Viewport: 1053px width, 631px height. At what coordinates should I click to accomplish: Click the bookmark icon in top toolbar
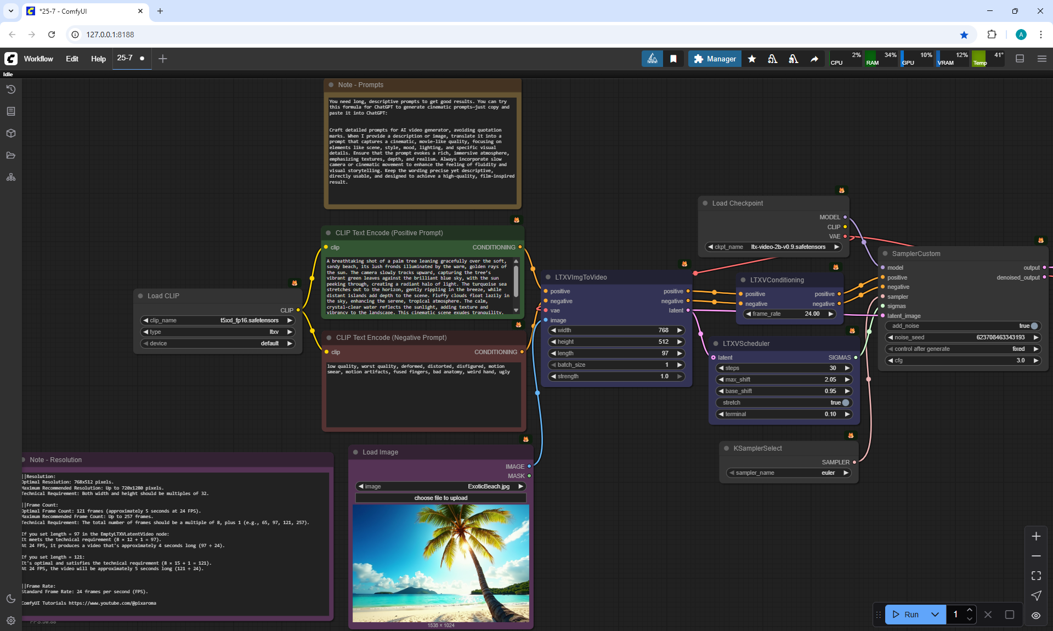673,59
